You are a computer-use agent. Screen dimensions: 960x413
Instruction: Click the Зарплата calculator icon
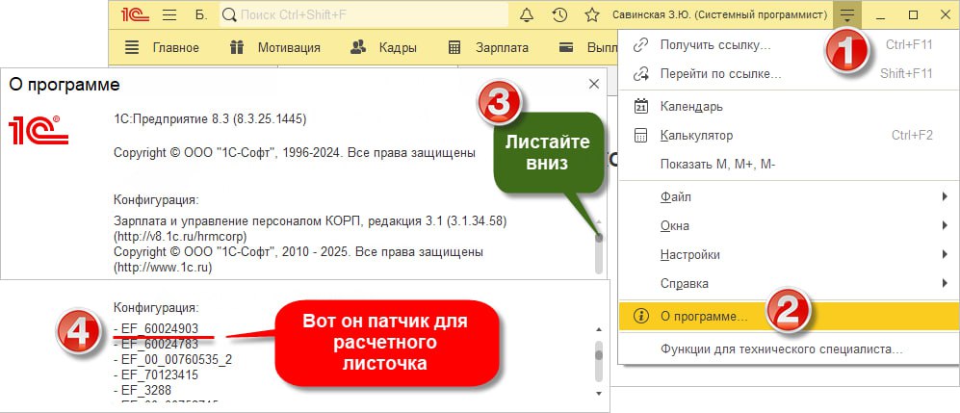tap(454, 47)
